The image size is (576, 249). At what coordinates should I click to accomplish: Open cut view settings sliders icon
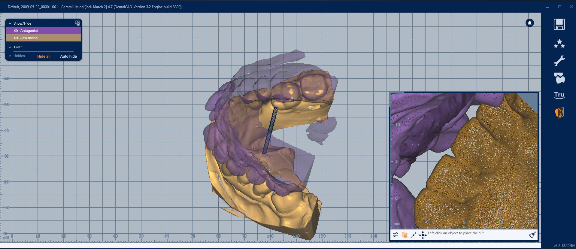[396, 235]
